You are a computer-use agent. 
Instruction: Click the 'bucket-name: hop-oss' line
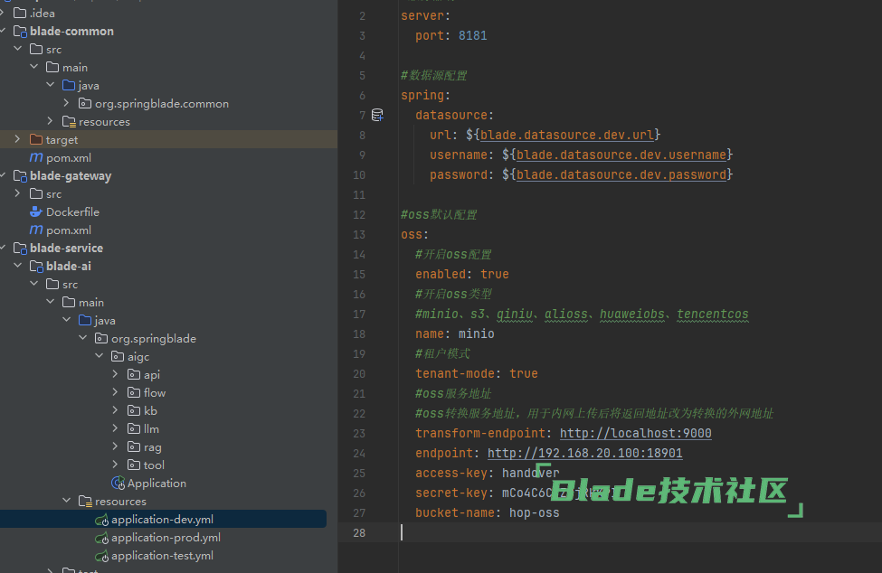pyautogui.click(x=487, y=512)
